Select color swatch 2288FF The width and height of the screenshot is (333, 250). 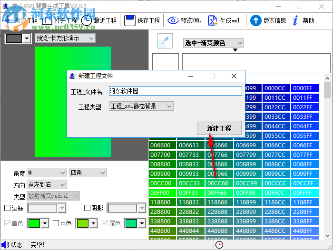coord(304,212)
